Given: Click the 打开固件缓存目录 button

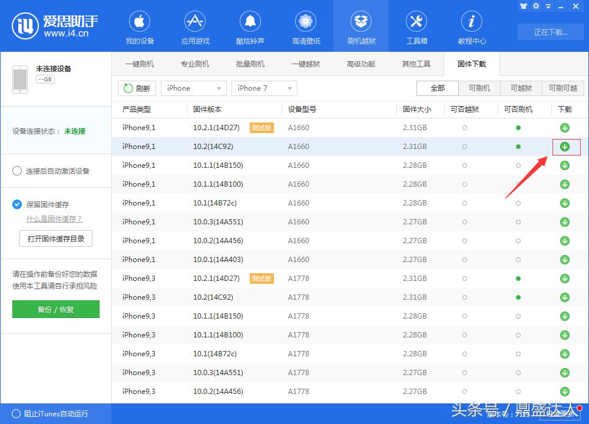Looking at the screenshot, I should [55, 238].
